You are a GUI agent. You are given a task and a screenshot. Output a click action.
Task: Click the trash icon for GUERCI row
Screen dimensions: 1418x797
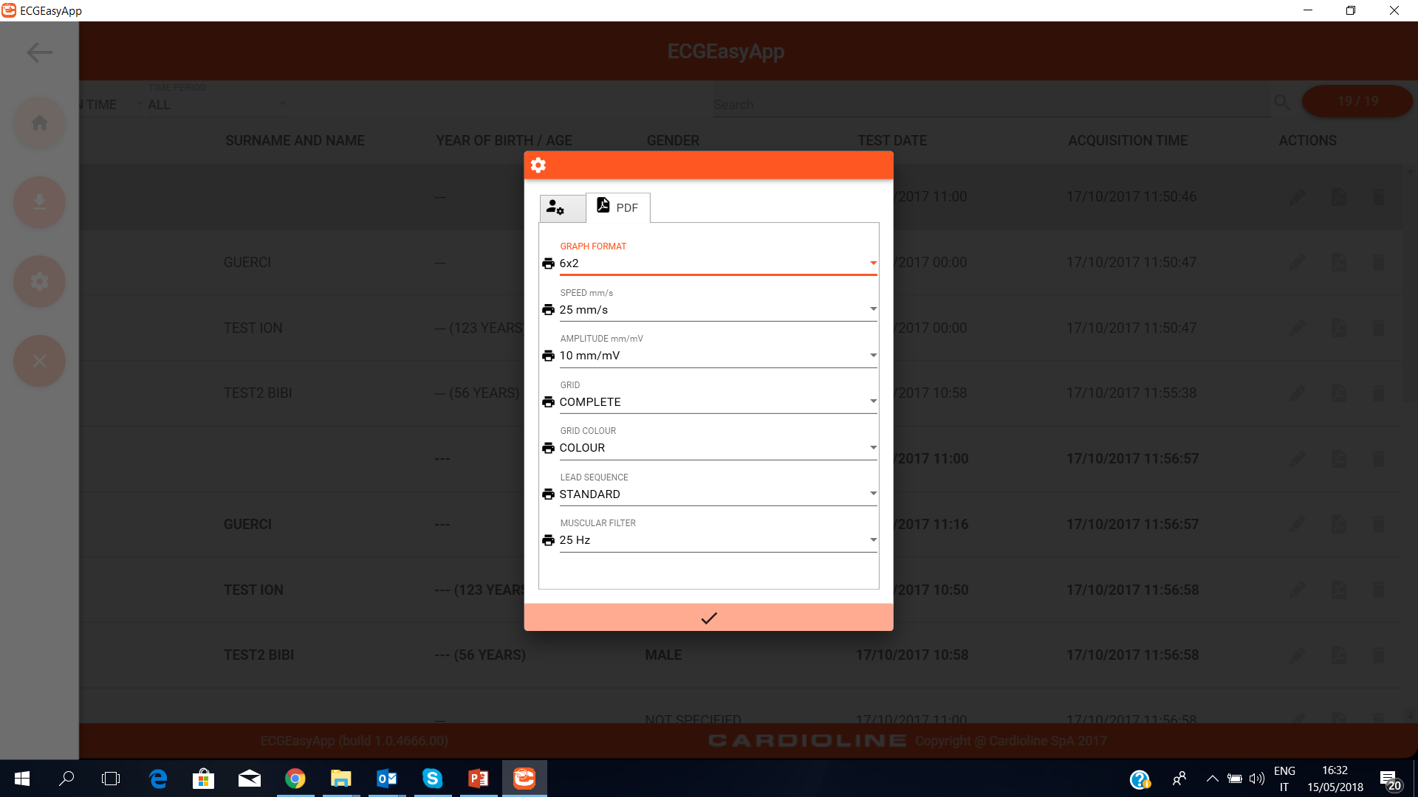point(1378,263)
